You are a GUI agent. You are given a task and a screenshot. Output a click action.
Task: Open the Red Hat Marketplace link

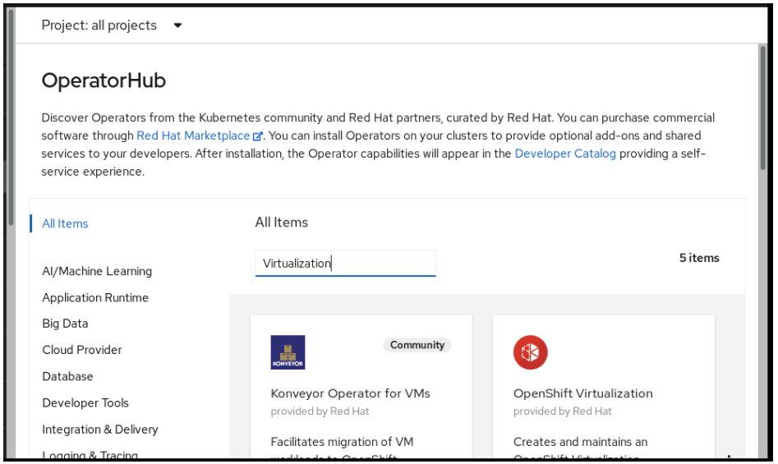193,136
